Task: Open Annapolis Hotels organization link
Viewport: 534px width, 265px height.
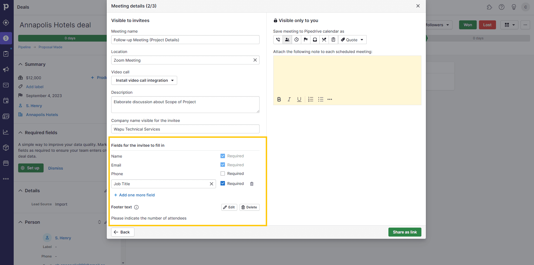Action: coord(42,115)
